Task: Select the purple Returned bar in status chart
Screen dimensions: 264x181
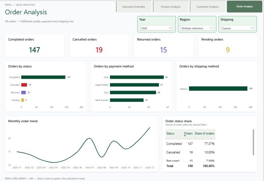Action: (x=23, y=93)
